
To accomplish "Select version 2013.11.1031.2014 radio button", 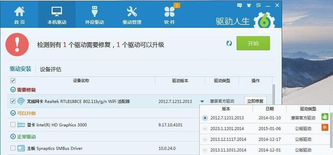I will (205, 150).
